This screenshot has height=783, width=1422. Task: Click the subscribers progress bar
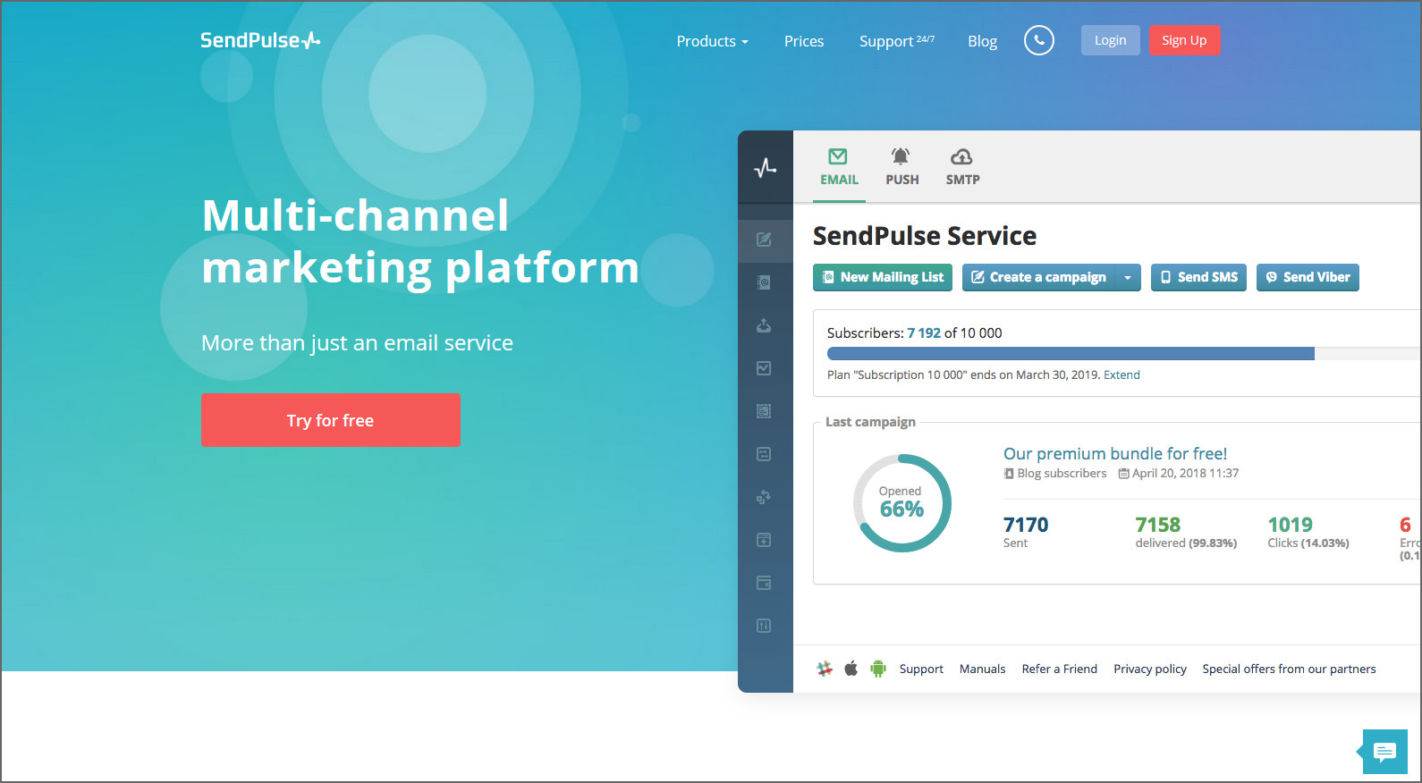(x=1124, y=353)
